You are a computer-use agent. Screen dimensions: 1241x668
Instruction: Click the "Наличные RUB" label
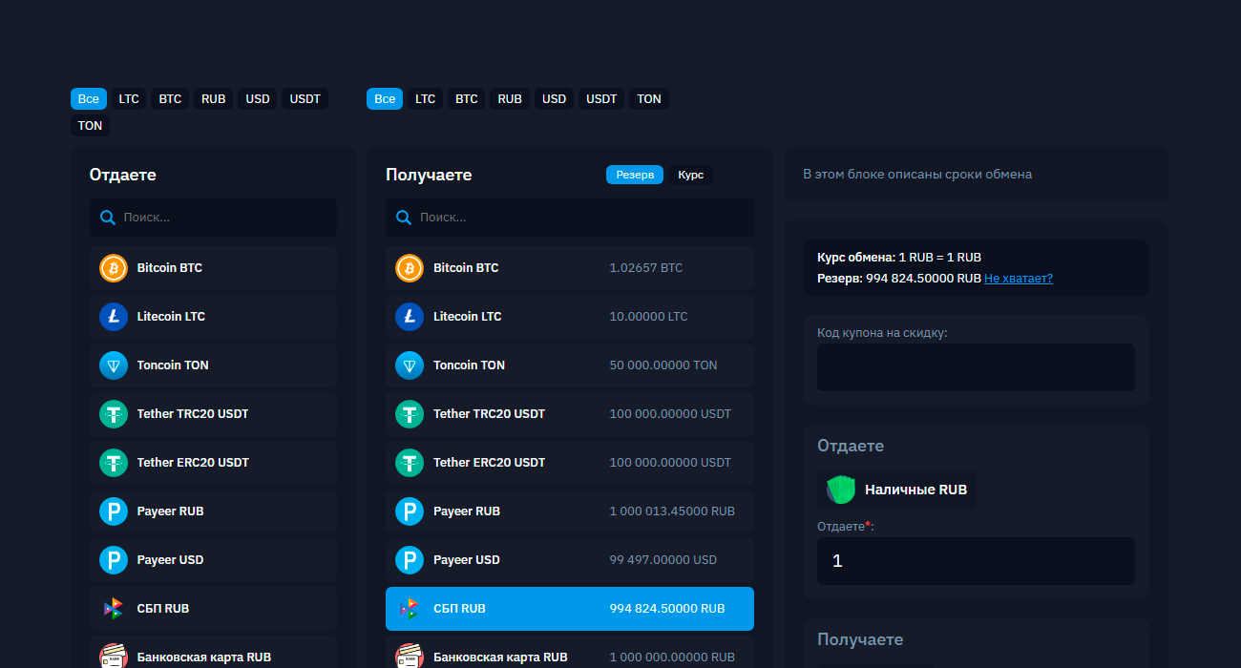916,490
